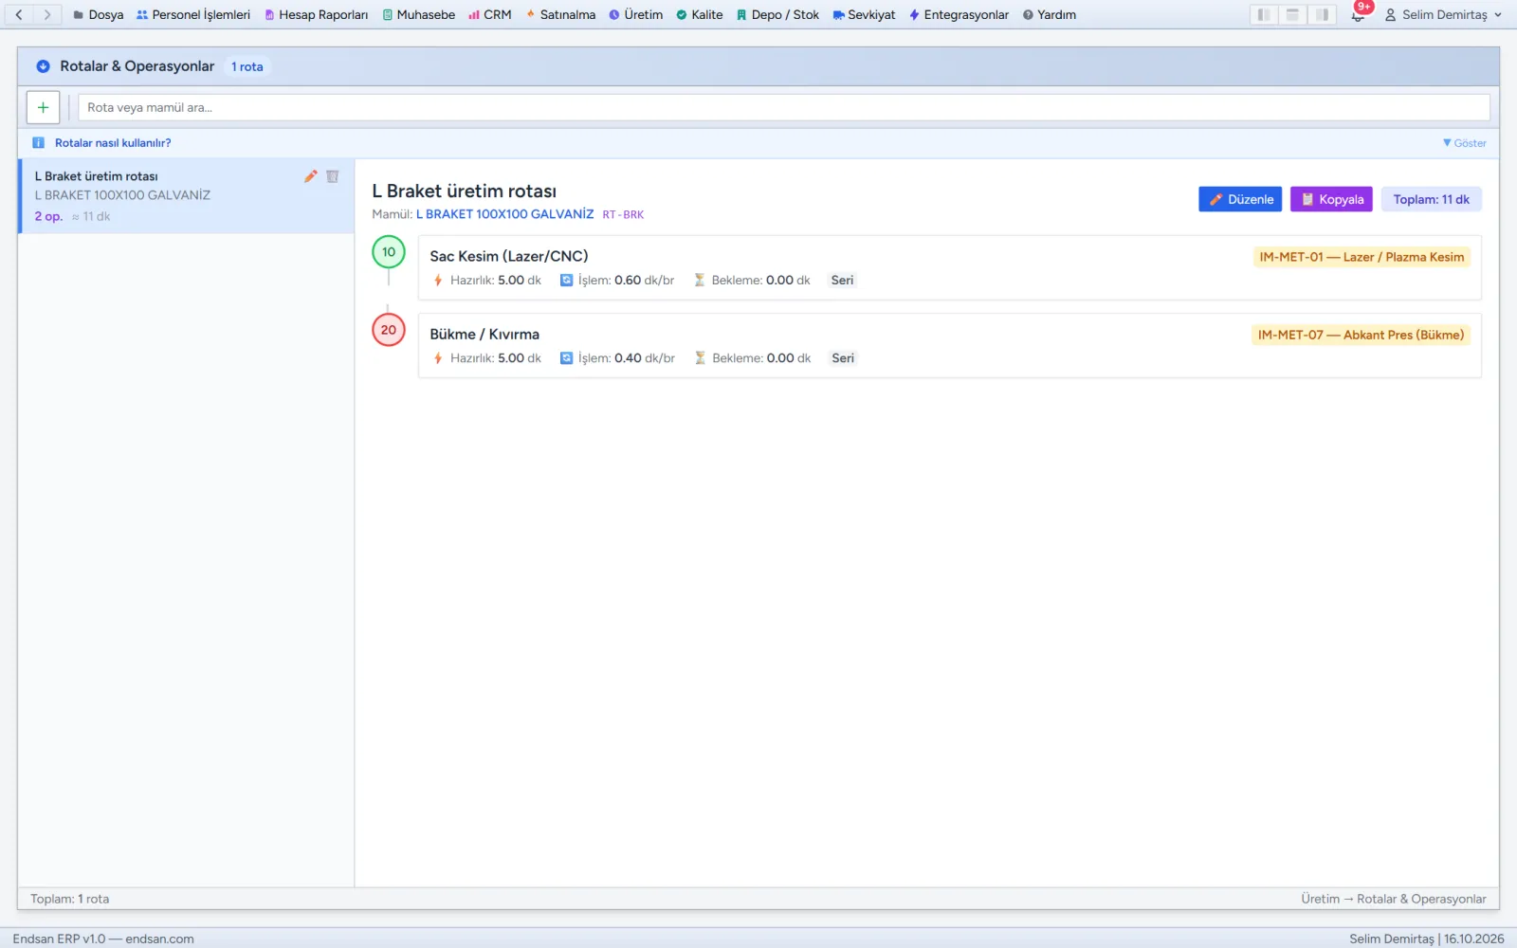This screenshot has height=948, width=1517.
Task: Open the notifications bell with 9+ badge
Action: click(1359, 14)
